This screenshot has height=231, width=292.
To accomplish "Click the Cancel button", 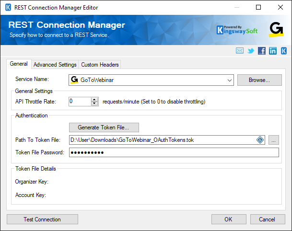I will point(268,219).
